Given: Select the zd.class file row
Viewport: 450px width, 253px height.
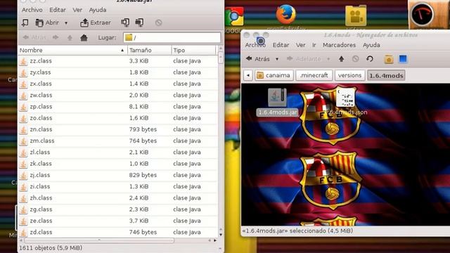Looking at the screenshot, I should coord(117,232).
